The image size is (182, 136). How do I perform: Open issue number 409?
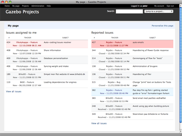[x=8, y=58]
